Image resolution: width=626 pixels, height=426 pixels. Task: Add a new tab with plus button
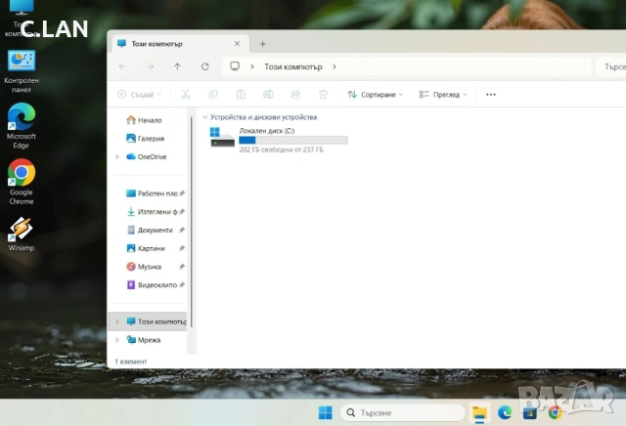coord(262,44)
